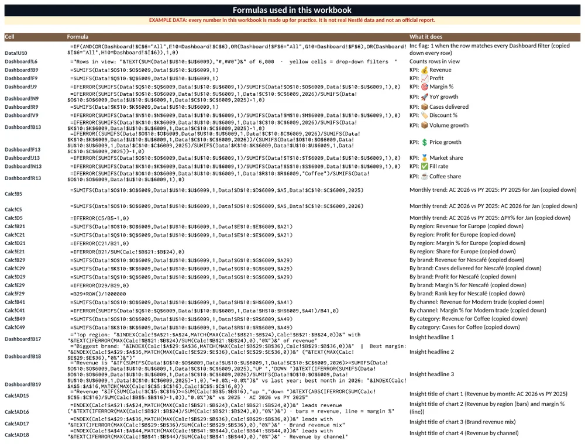This screenshot has width=585, height=444.
Task: Click the checkmark icon beside Fill rate
Action: (x=424, y=166)
